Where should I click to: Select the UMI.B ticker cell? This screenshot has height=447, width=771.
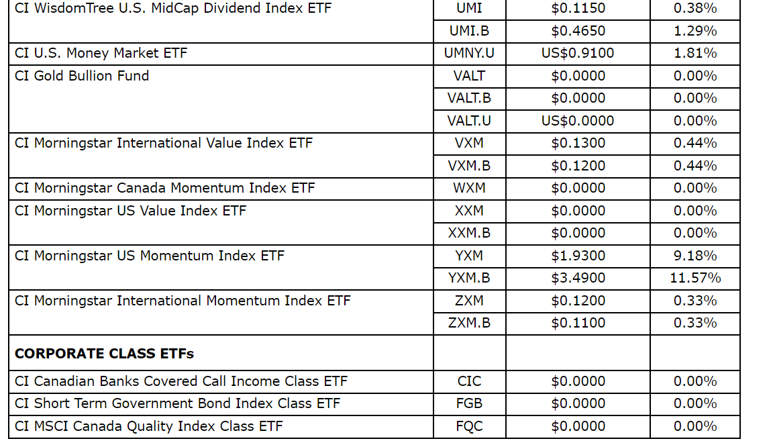click(469, 31)
